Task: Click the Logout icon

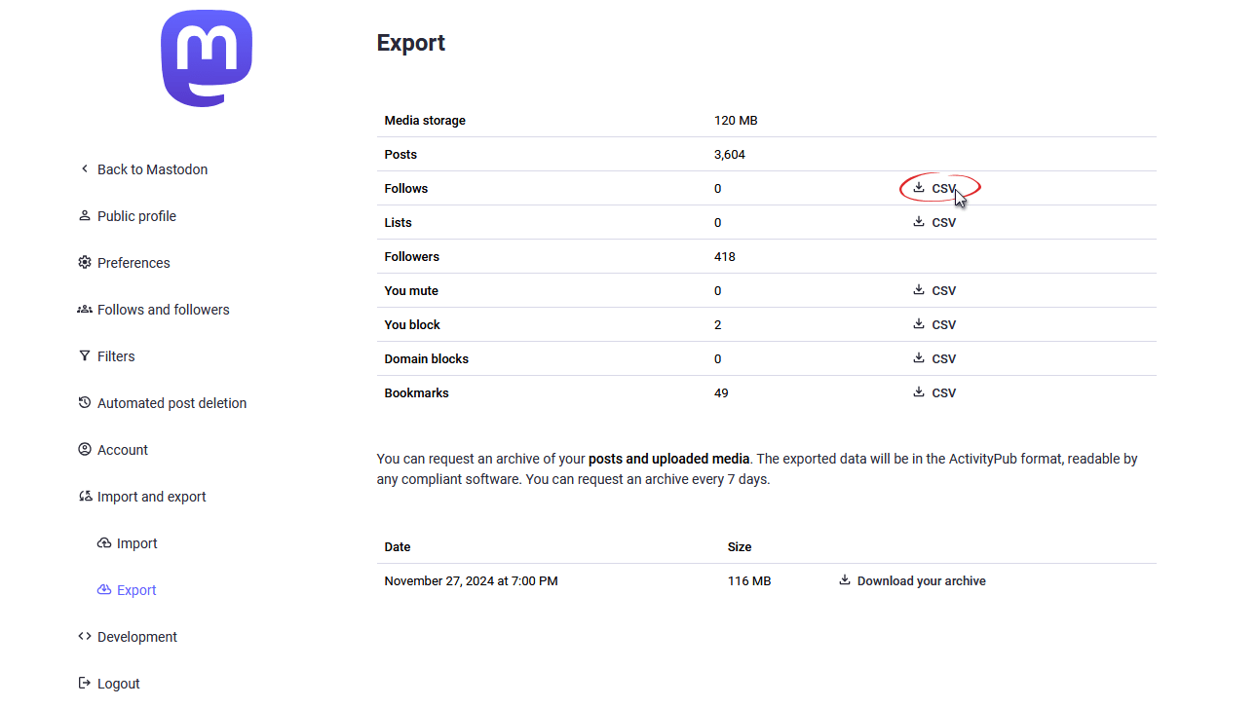Action: pos(85,684)
